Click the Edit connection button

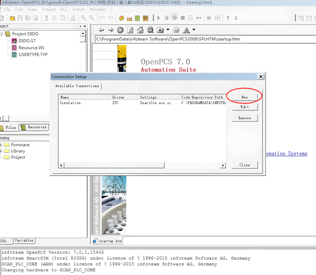244,107
